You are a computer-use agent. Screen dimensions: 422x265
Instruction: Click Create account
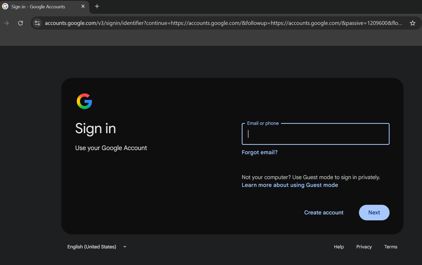324,213
